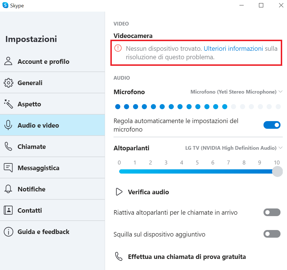The width and height of the screenshot is (287, 270).
Task: Click the speaker volume slider handle
Action: (277, 172)
